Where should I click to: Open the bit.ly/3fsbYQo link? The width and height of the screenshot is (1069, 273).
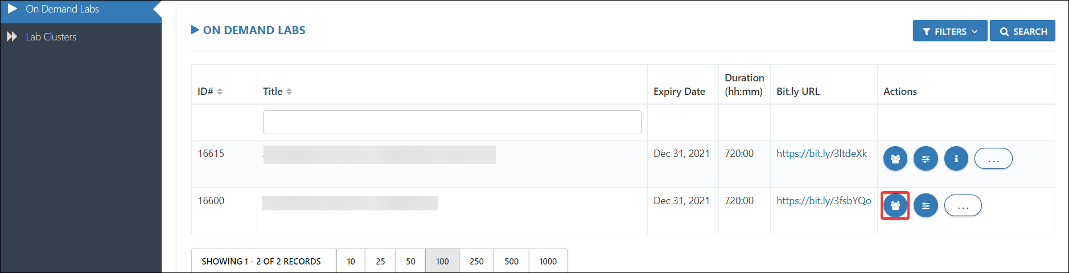824,201
